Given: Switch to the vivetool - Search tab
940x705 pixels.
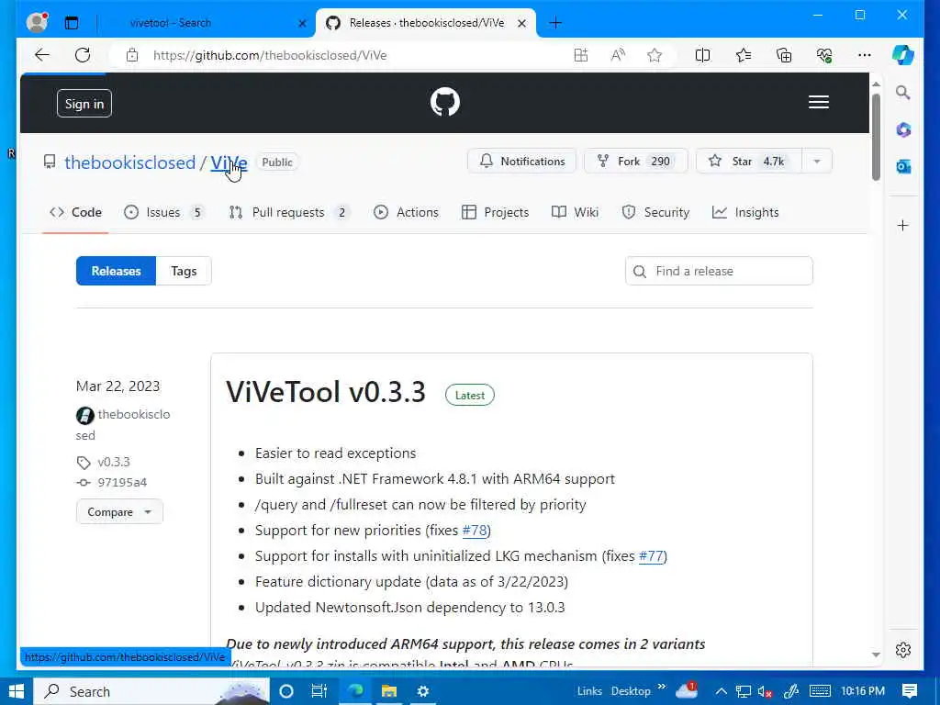Looking at the screenshot, I should point(170,23).
